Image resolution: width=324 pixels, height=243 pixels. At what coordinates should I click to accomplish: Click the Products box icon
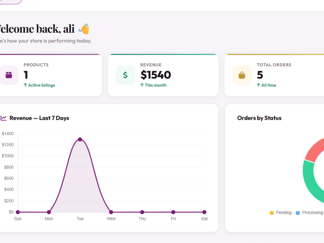pyautogui.click(x=9, y=75)
